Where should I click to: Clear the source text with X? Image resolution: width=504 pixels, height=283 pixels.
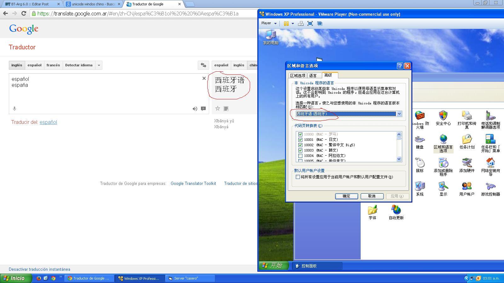[204, 78]
